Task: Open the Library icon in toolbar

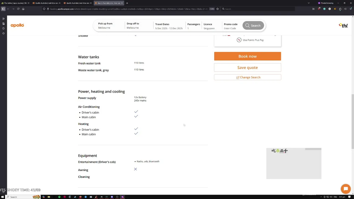Action: 314,9
